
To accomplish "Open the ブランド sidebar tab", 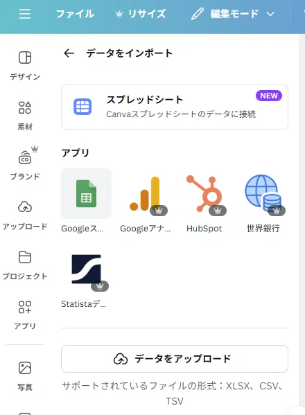I will point(25,163).
